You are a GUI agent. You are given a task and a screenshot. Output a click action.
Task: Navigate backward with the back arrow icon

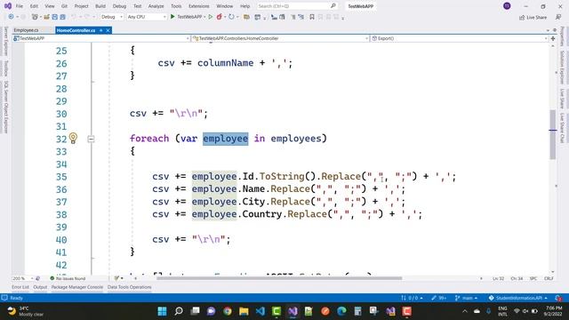coord(11,17)
